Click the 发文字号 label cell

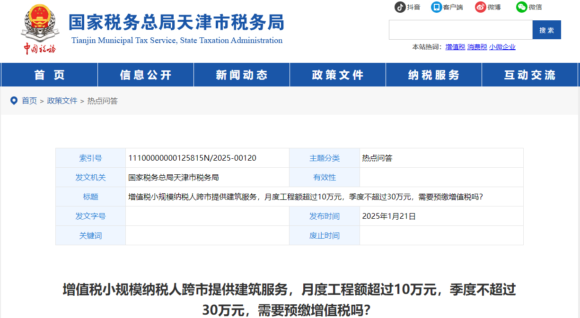coord(90,216)
